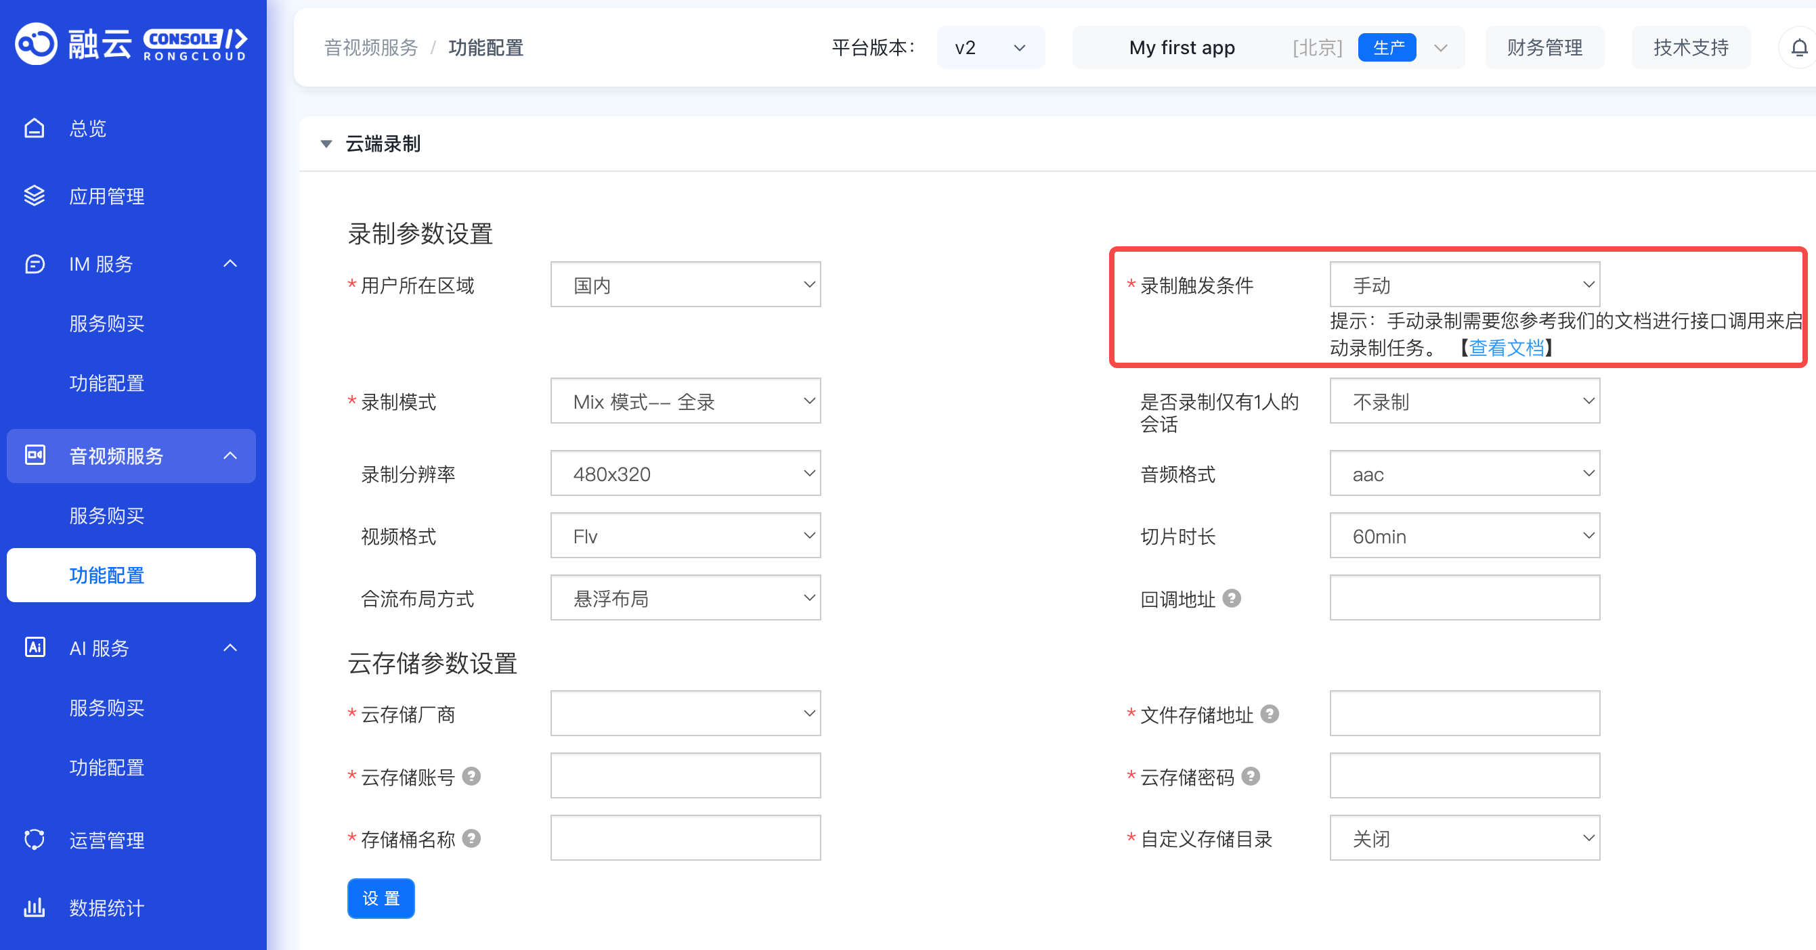The image size is (1816, 950).
Task: Open 运营管理 in the sidebar
Action: [106, 840]
